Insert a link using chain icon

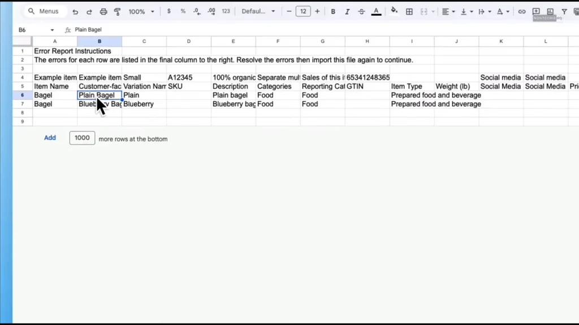click(521, 11)
